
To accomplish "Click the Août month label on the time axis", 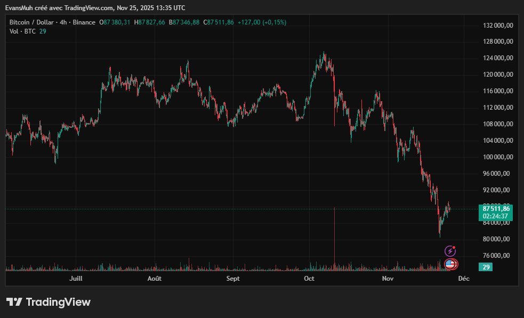I will (x=155, y=278).
